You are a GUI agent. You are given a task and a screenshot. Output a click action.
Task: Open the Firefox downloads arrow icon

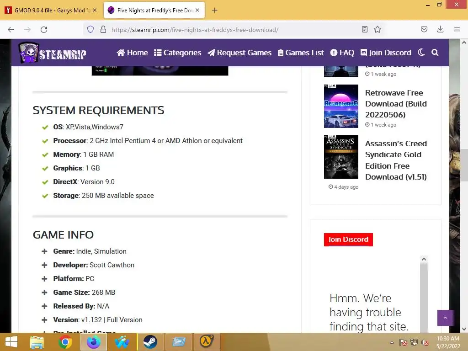pos(440,29)
